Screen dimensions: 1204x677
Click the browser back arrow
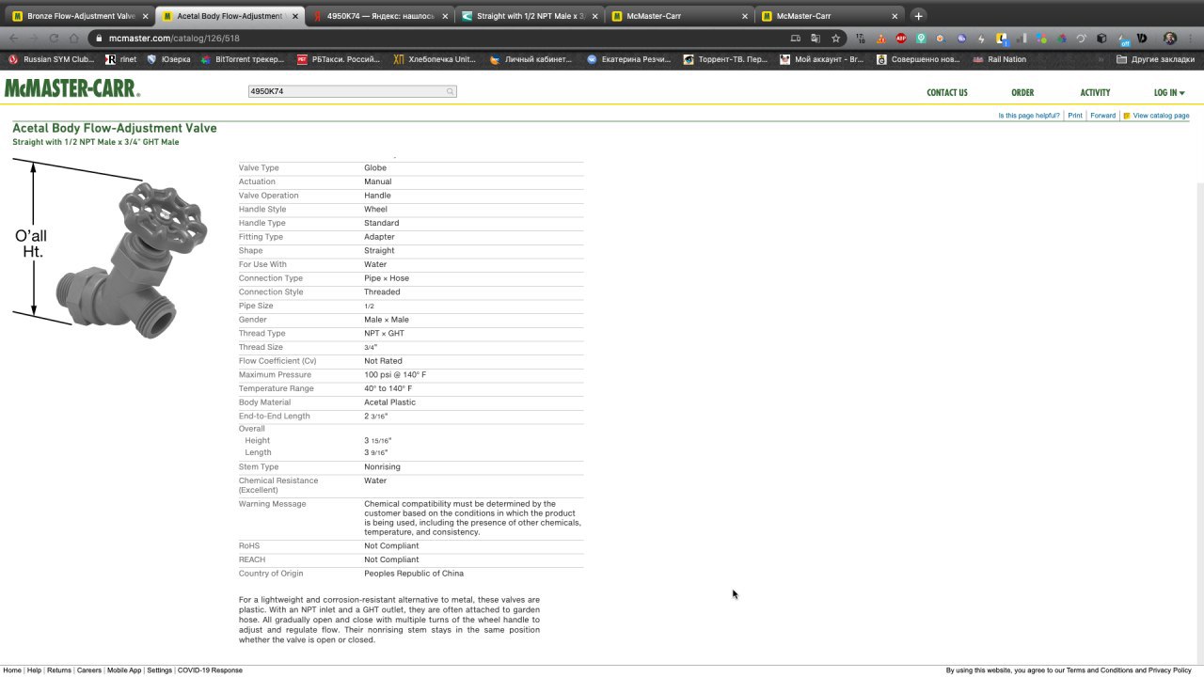click(x=13, y=39)
